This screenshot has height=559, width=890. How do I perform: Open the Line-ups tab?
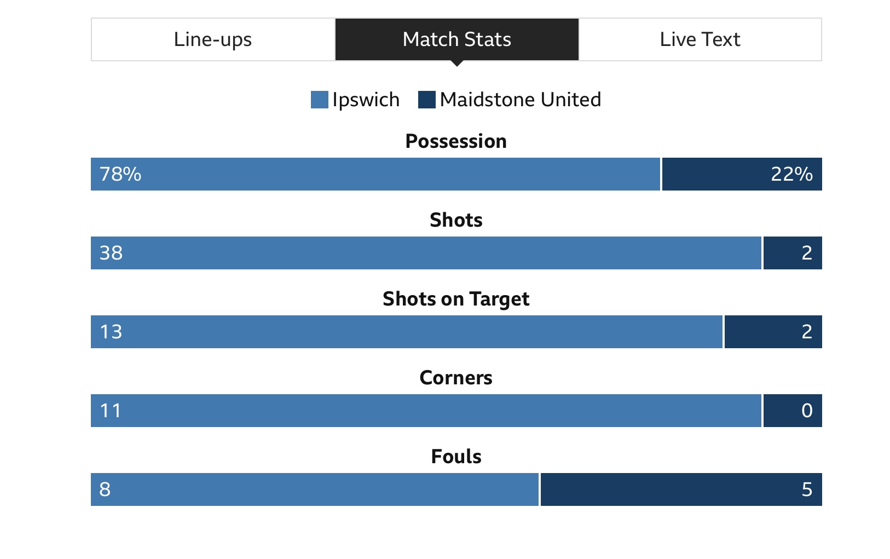[x=213, y=39]
